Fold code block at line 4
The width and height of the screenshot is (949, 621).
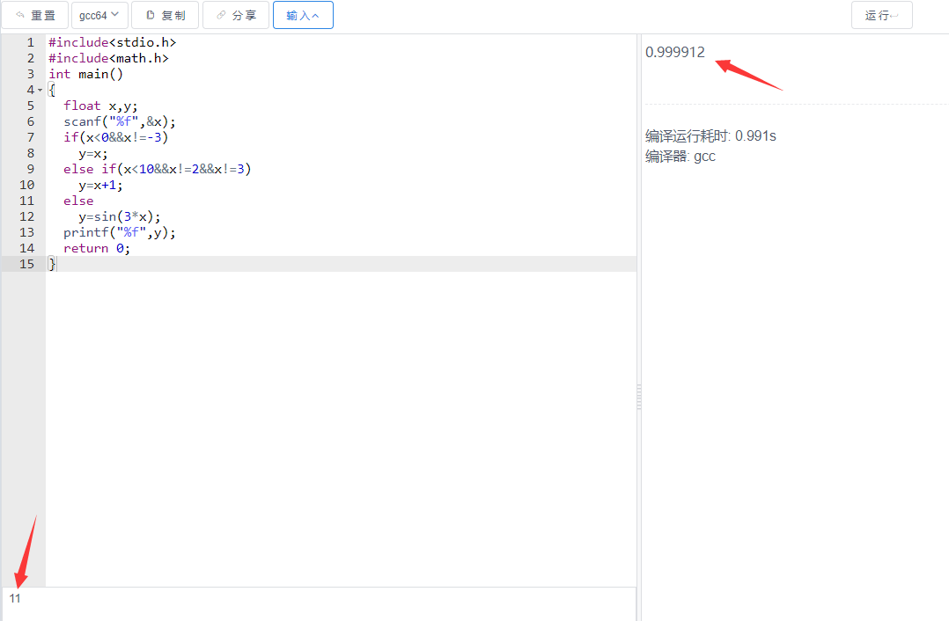pyautogui.click(x=40, y=90)
